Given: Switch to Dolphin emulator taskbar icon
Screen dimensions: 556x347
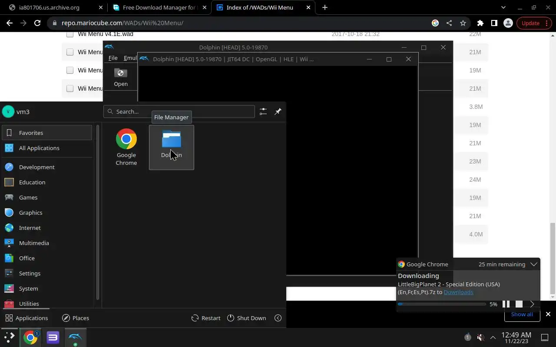Looking at the screenshot, I should (75, 337).
